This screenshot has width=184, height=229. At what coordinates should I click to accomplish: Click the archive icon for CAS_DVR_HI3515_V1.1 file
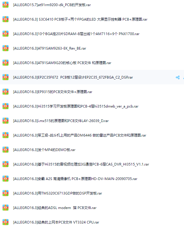[x=5, y=164]
